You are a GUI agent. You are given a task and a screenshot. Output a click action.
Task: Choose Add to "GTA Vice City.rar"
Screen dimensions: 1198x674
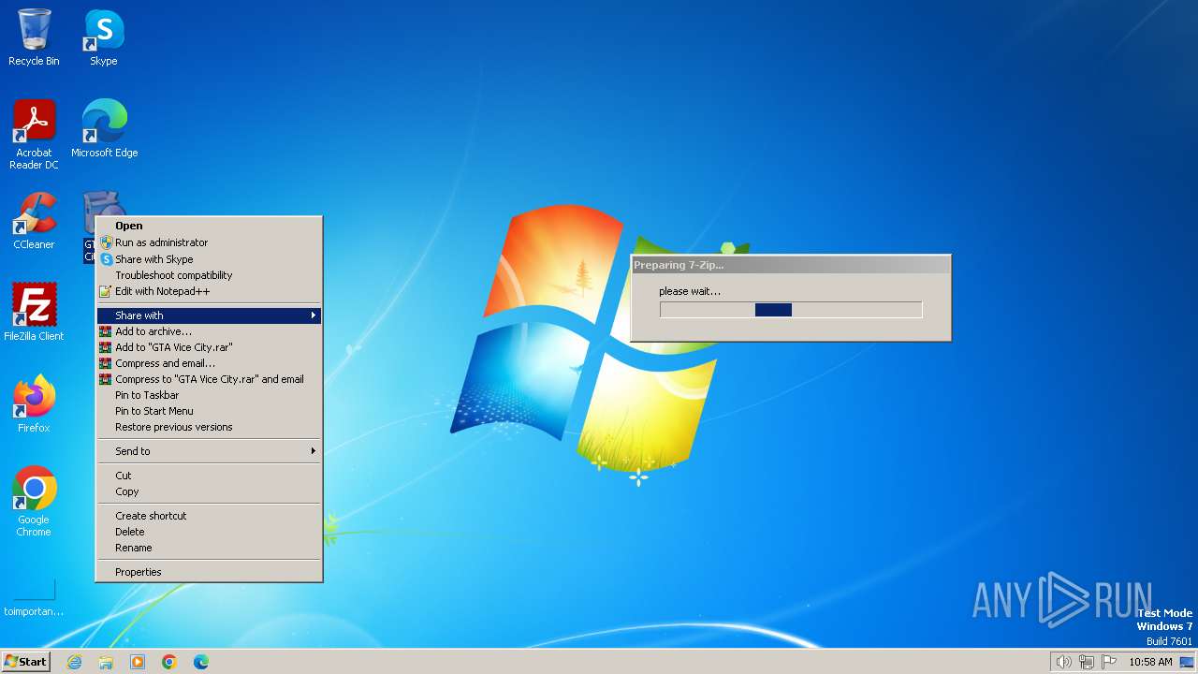[x=210, y=347]
